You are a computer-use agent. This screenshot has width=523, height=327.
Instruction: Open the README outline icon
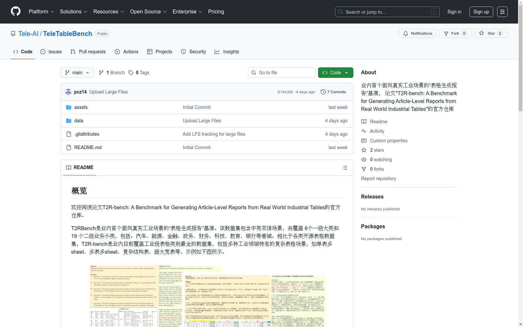(x=345, y=168)
